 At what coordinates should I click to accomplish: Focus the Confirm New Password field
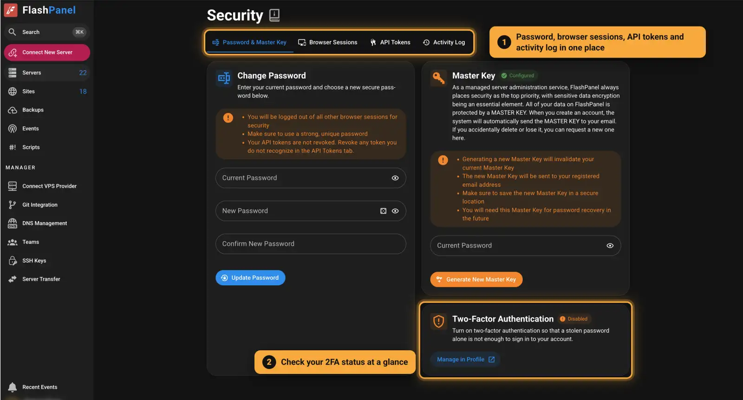pyautogui.click(x=311, y=244)
